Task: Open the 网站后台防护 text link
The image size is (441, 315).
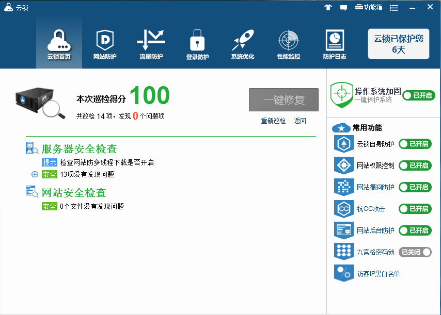Action: (375, 230)
